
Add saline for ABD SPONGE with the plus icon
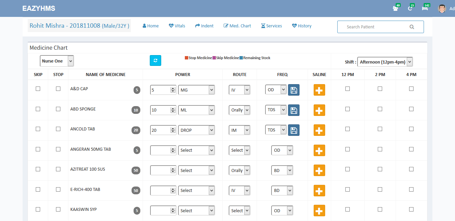point(319,110)
